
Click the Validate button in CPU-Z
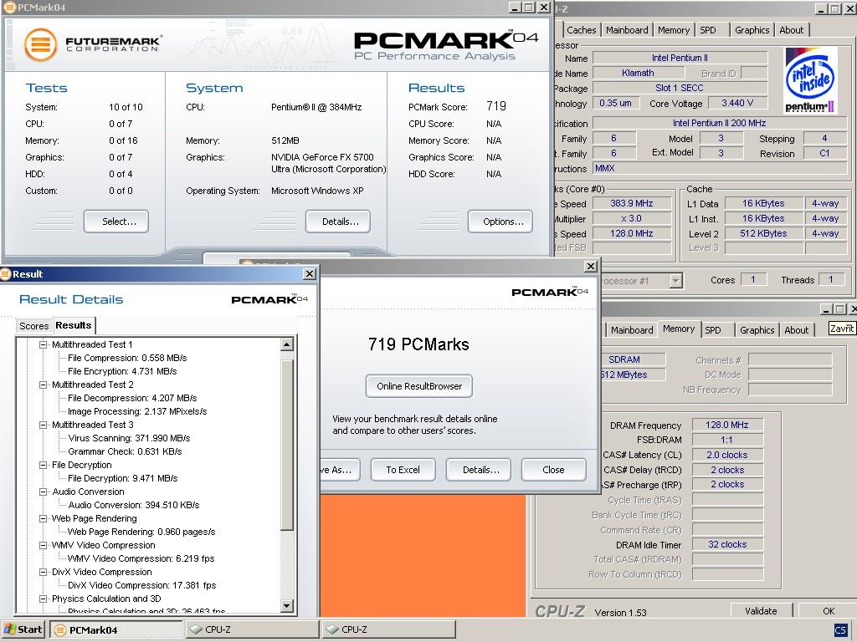(x=761, y=611)
